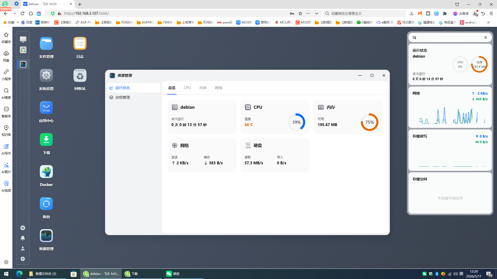497x279 pixels.
Task: Open Microsoft Edge from taskbar
Action: pos(19,274)
